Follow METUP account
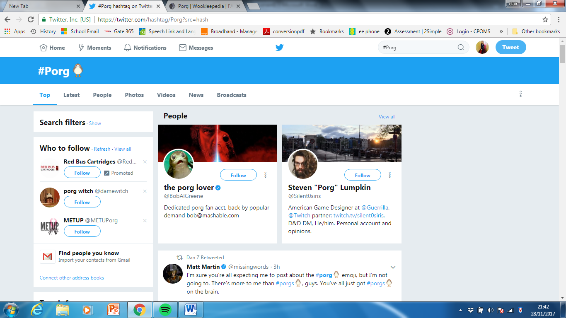Image resolution: width=566 pixels, height=318 pixels. pos(82,231)
